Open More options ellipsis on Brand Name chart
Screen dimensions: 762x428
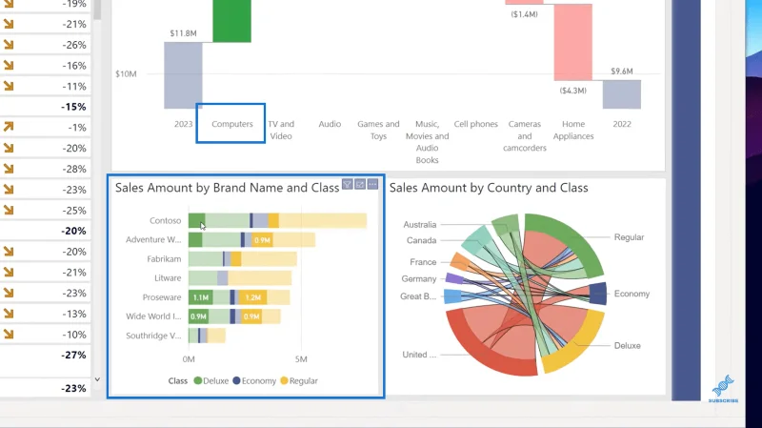372,184
